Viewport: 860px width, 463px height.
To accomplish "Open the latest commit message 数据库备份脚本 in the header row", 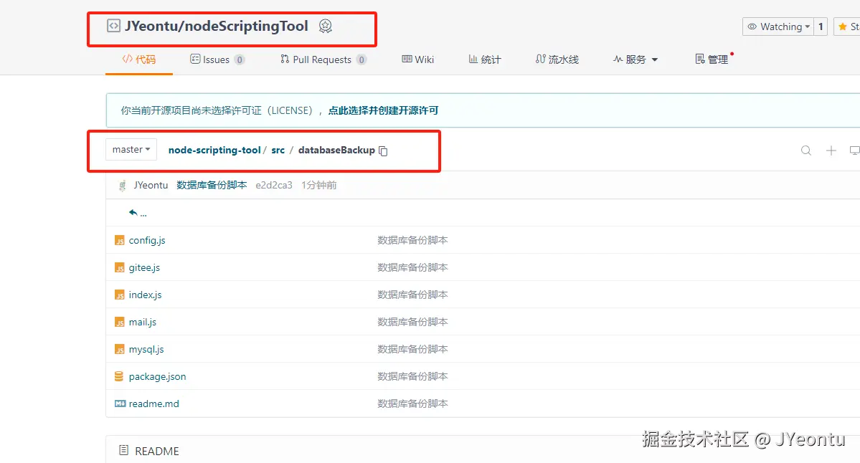I will (x=212, y=185).
